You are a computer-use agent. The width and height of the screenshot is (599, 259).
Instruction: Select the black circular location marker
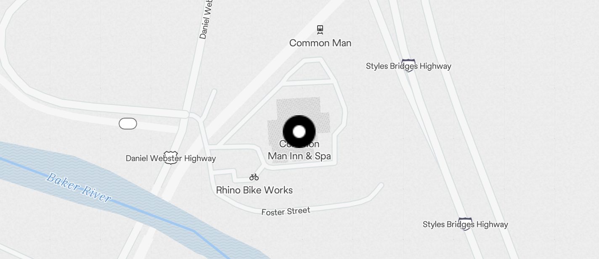tap(299, 132)
